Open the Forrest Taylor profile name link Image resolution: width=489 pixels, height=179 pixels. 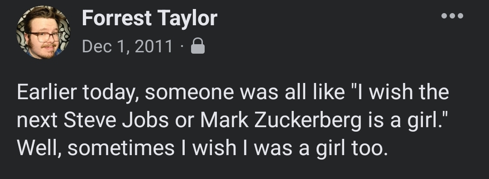click(150, 18)
